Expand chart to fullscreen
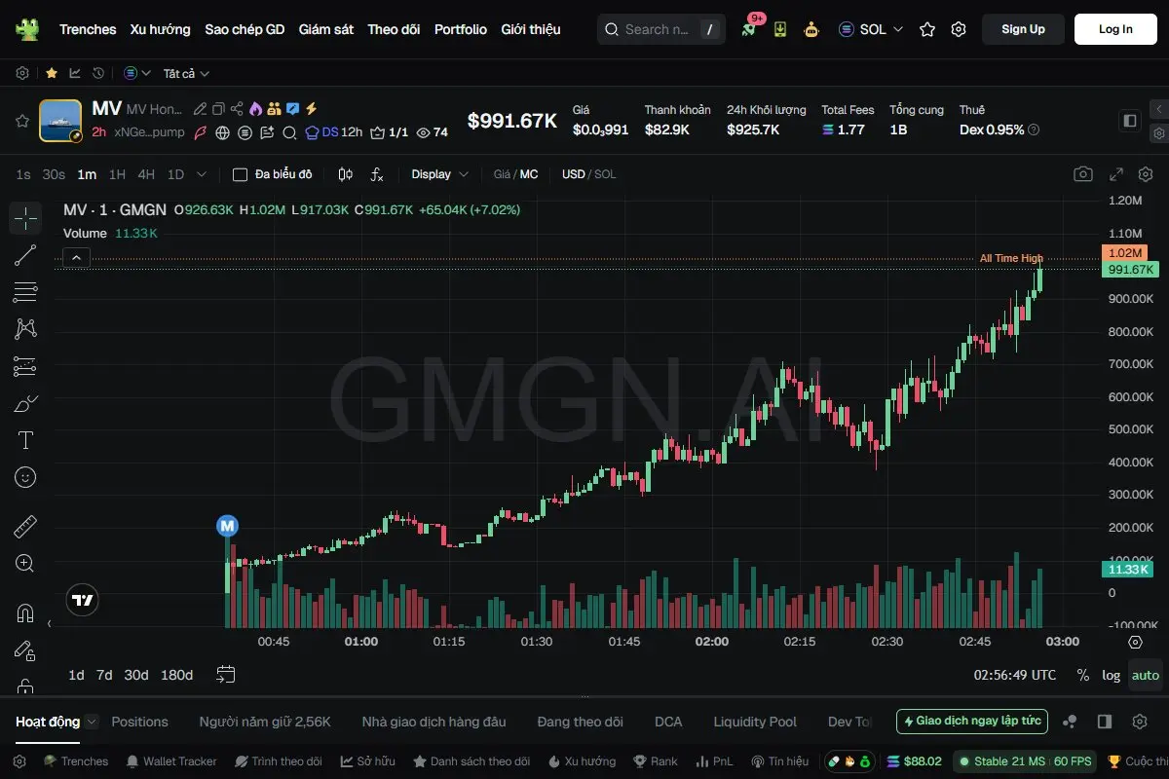Screen dimensions: 1169x779 click(x=1117, y=174)
